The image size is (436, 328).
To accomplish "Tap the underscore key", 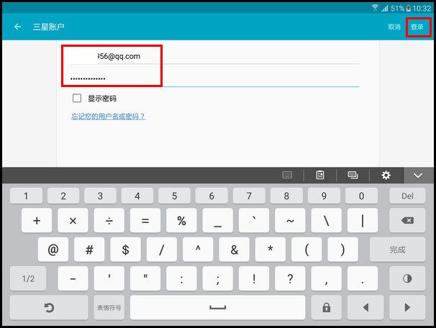I will (x=218, y=220).
